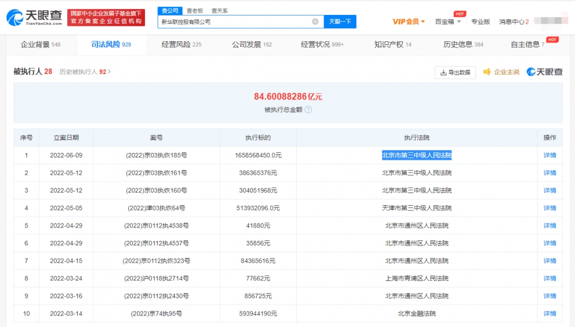Switch to 查公司 search tab
575x327 pixels.
(170, 10)
